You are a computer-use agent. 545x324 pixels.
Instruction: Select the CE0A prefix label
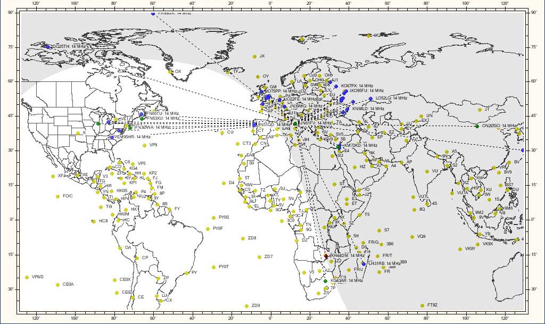(68, 285)
